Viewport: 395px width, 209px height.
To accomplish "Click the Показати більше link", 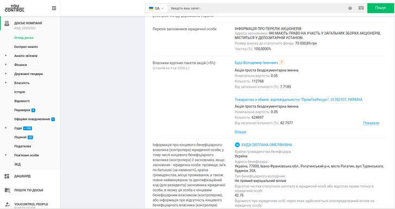I will [371, 123].
